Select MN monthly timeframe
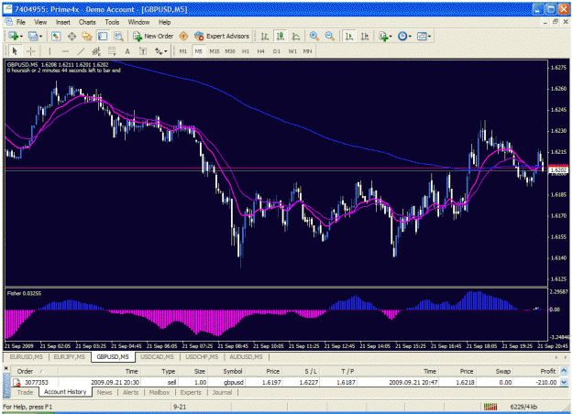This screenshot has width=573, height=414. tap(307, 51)
